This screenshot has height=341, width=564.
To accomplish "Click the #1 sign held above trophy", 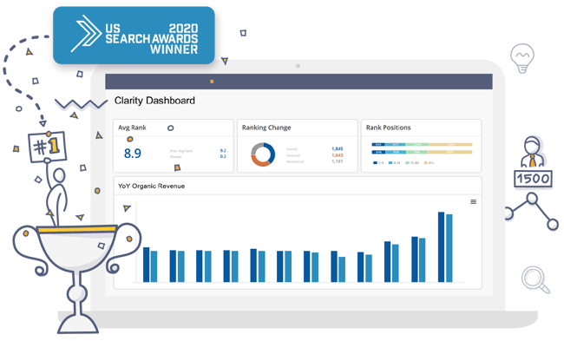I will 47,147.
